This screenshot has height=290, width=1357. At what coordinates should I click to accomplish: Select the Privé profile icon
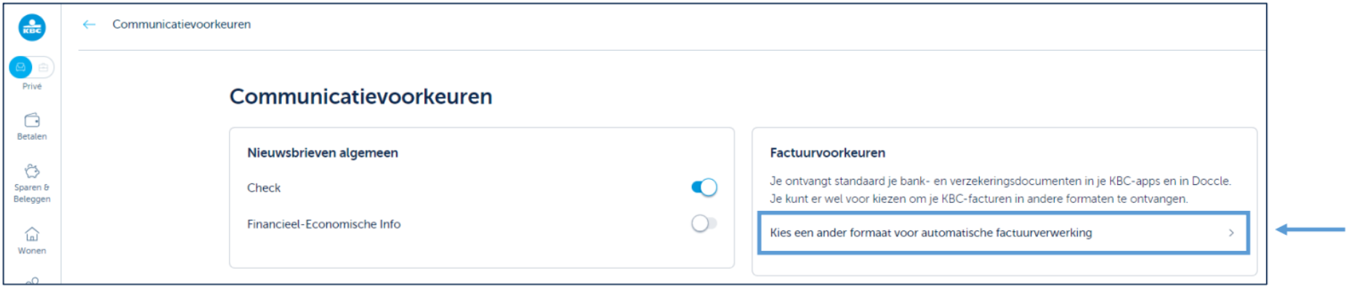(x=20, y=67)
